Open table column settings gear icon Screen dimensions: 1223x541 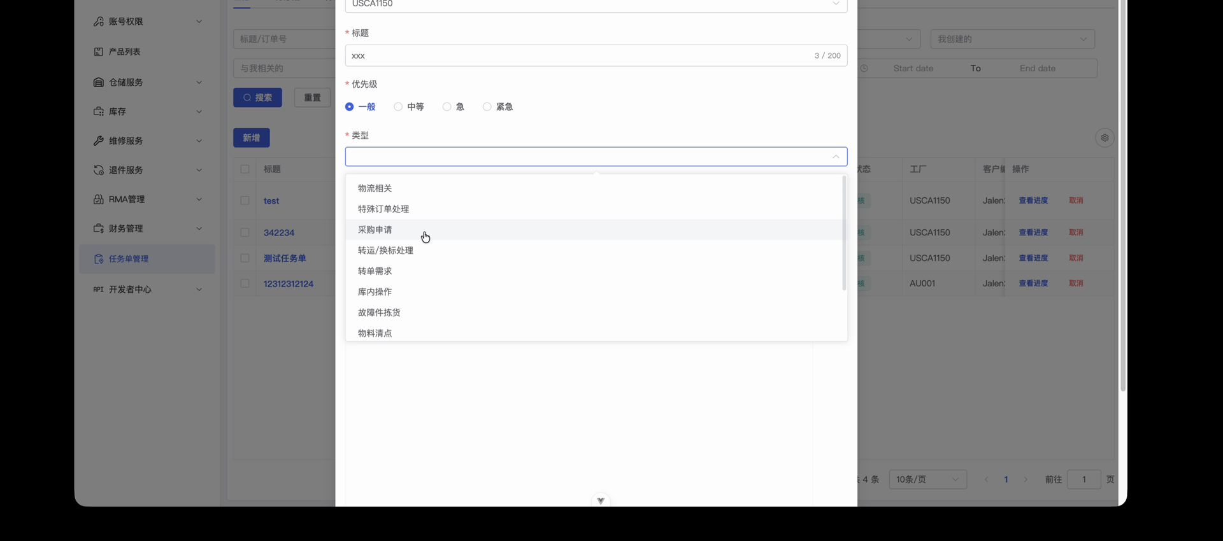(1105, 137)
